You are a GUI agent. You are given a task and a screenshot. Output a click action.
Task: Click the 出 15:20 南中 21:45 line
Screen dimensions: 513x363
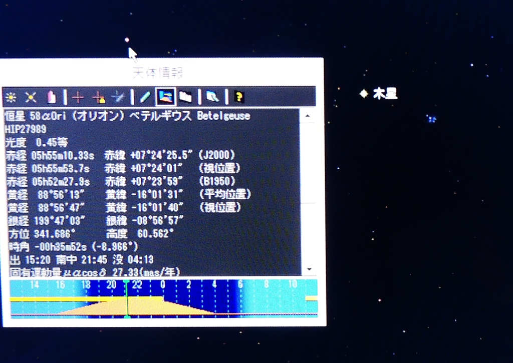81,260
